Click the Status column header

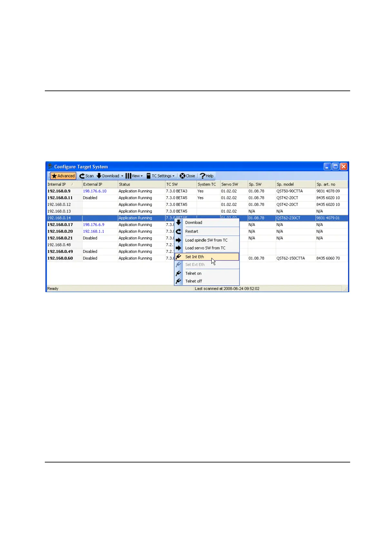(141, 185)
